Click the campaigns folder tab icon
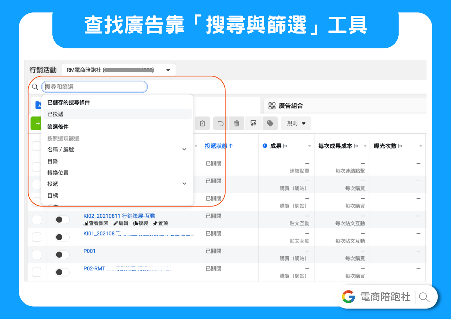This screenshot has height=319, width=451. [x=38, y=105]
